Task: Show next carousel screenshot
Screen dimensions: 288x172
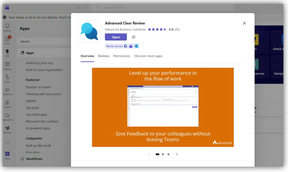Action: click(x=177, y=154)
